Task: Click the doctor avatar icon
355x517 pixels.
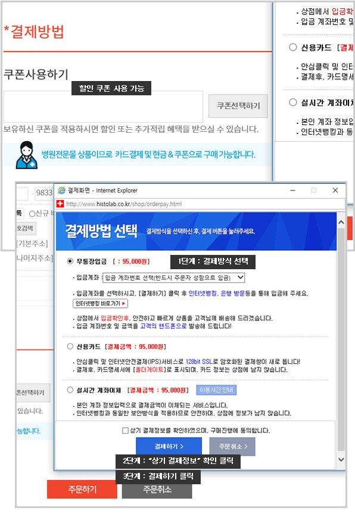Action: pyautogui.click(x=26, y=155)
